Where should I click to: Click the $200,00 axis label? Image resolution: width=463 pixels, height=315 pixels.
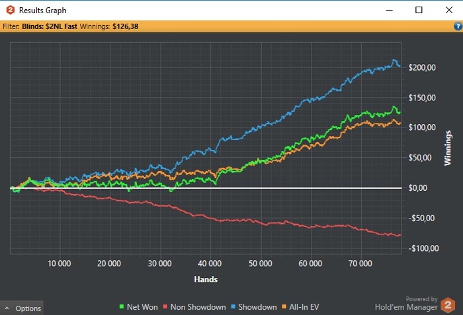[422, 67]
